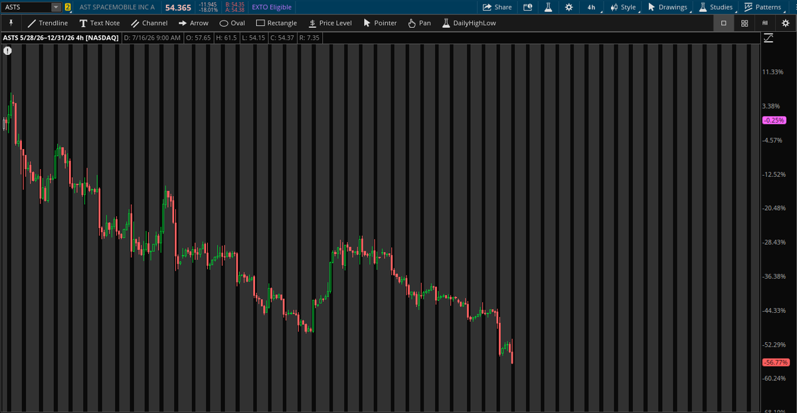Image resolution: width=797 pixels, height=413 pixels.
Task: Click the EXTO Eligible label
Action: [x=272, y=7]
